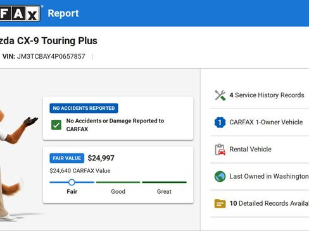
Task: Click the CARFAX logo in header
Action: click(x=20, y=13)
